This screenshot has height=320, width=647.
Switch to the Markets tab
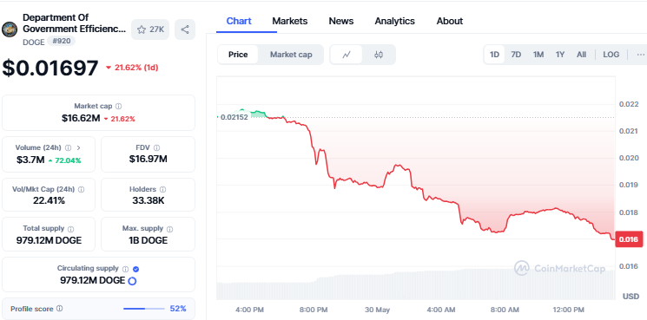pyautogui.click(x=290, y=21)
